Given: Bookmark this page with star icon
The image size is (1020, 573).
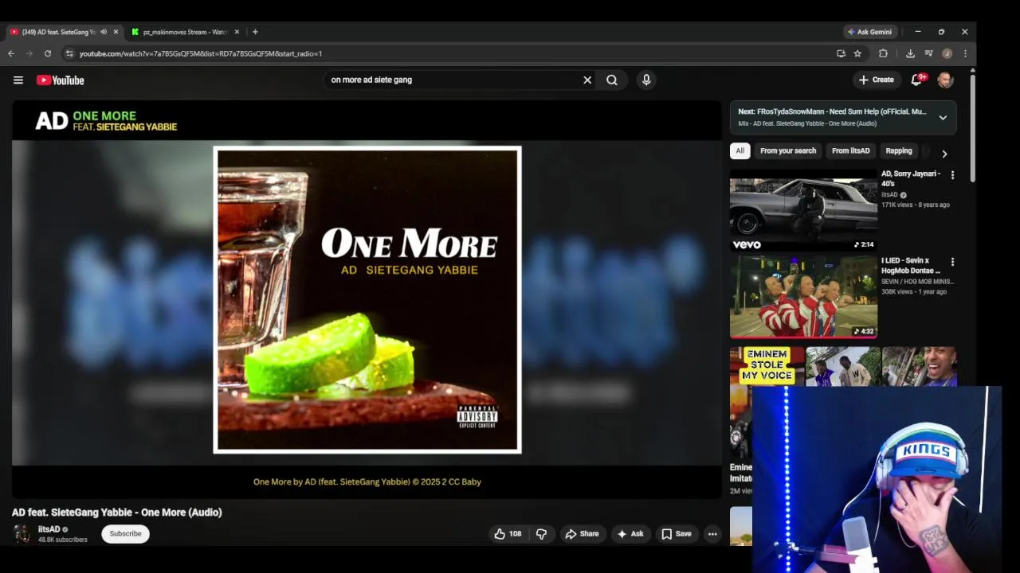Looking at the screenshot, I should 857,53.
